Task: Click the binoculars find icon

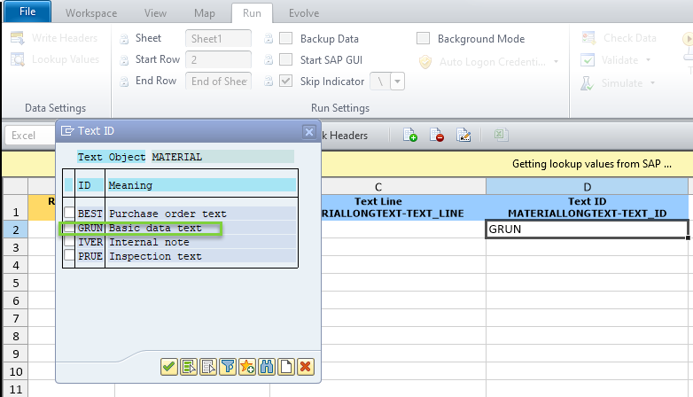Action: tap(268, 366)
